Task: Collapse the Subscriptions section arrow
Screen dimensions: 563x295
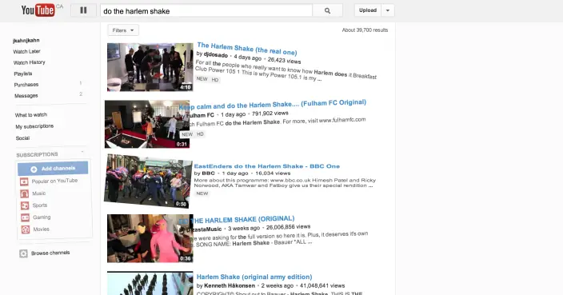Action: [82, 152]
